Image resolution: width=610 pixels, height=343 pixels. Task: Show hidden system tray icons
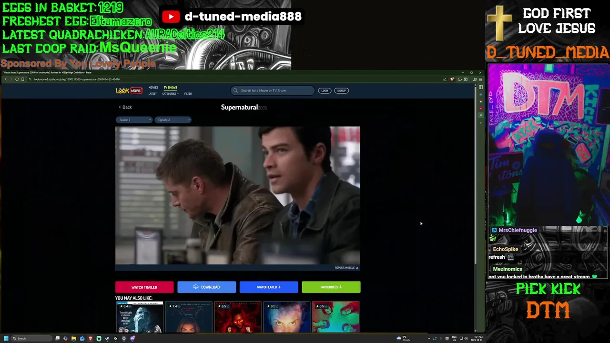click(428, 338)
